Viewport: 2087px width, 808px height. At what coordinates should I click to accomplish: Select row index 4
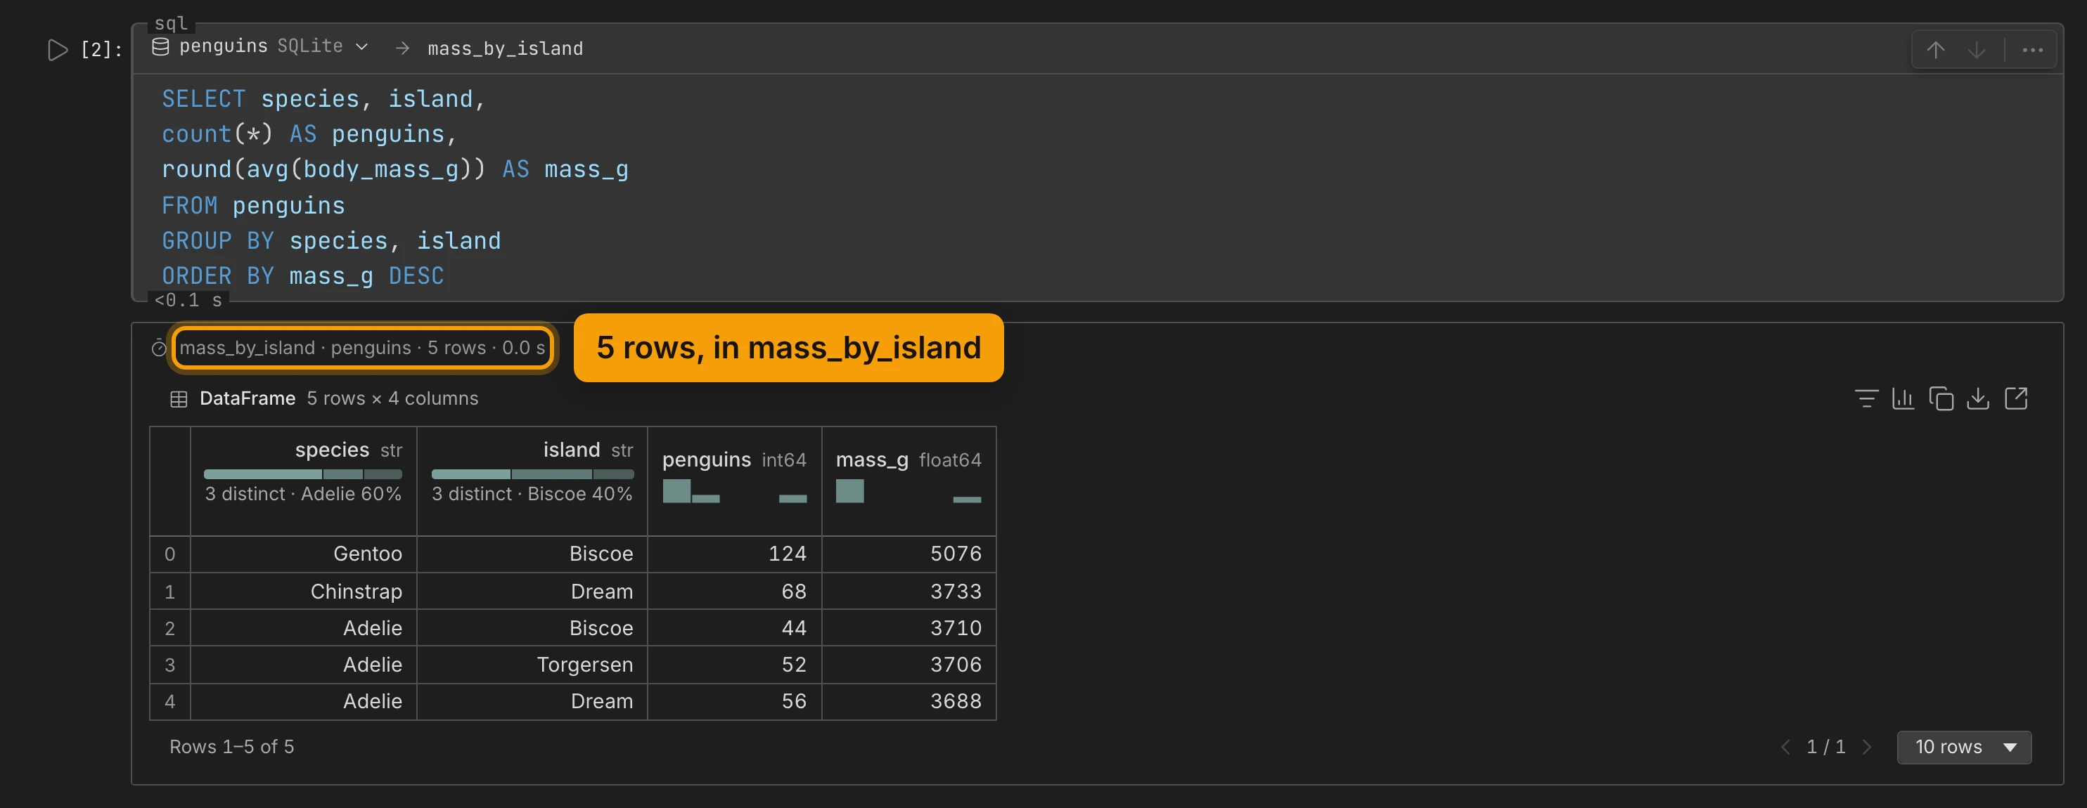click(169, 701)
